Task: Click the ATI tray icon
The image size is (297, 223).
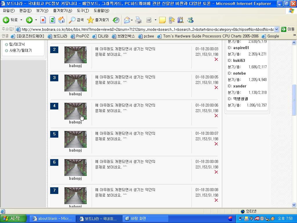Action: (x=257, y=219)
